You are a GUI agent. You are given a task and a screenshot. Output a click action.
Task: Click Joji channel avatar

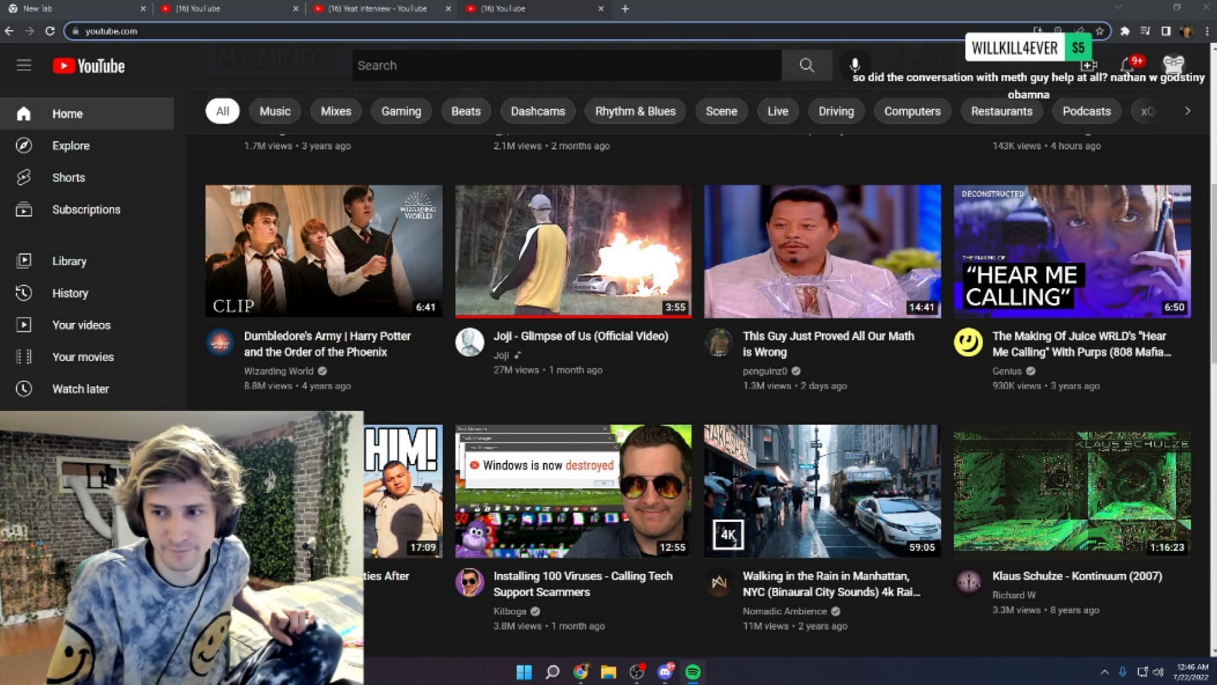click(x=469, y=342)
